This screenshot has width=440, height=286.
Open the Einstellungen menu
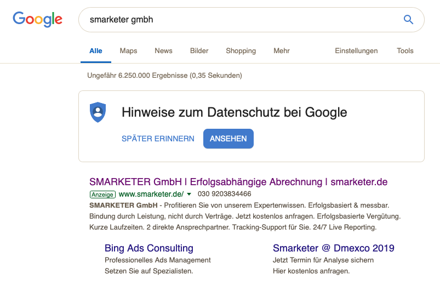pos(356,51)
